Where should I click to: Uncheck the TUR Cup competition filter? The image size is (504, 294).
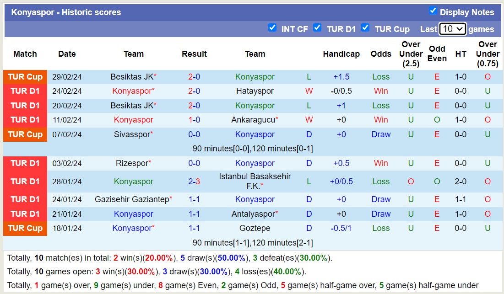coord(366,28)
